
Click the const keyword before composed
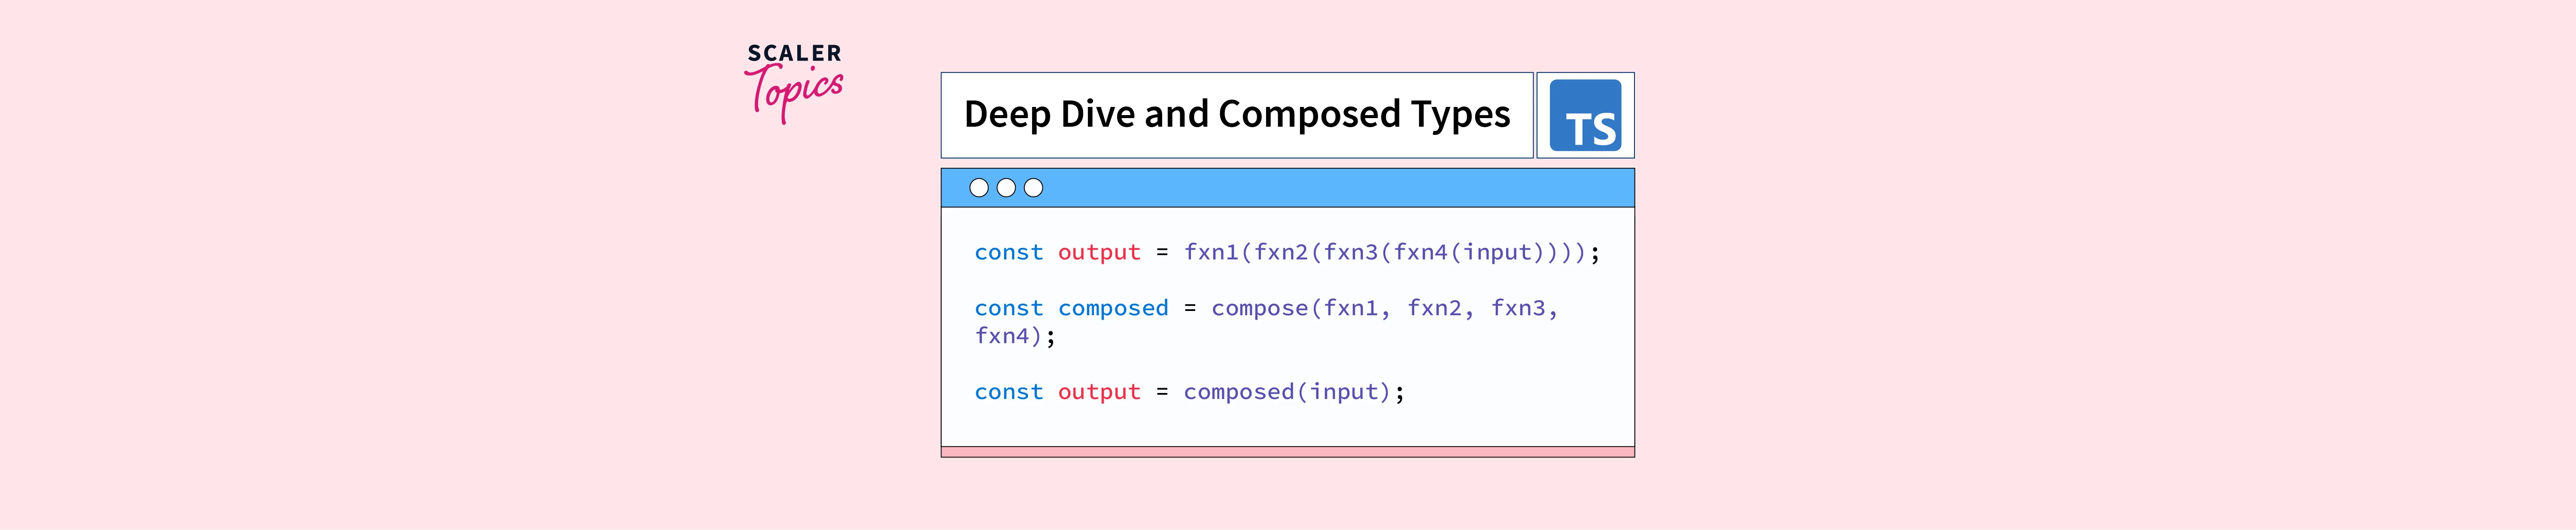pos(1008,309)
